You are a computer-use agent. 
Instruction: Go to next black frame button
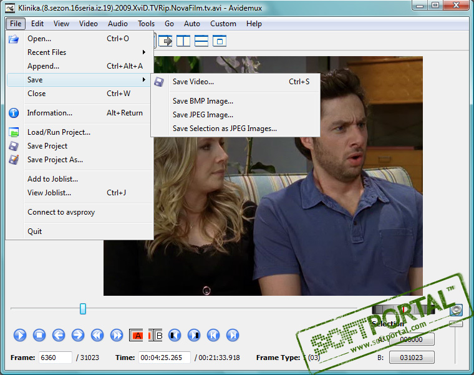194,335
